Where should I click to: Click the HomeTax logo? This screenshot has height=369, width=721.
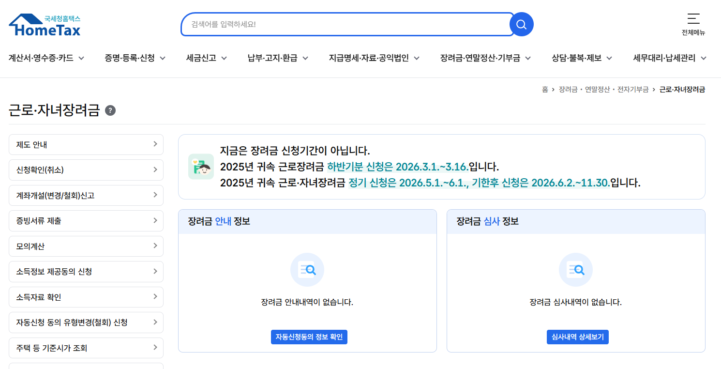point(45,25)
